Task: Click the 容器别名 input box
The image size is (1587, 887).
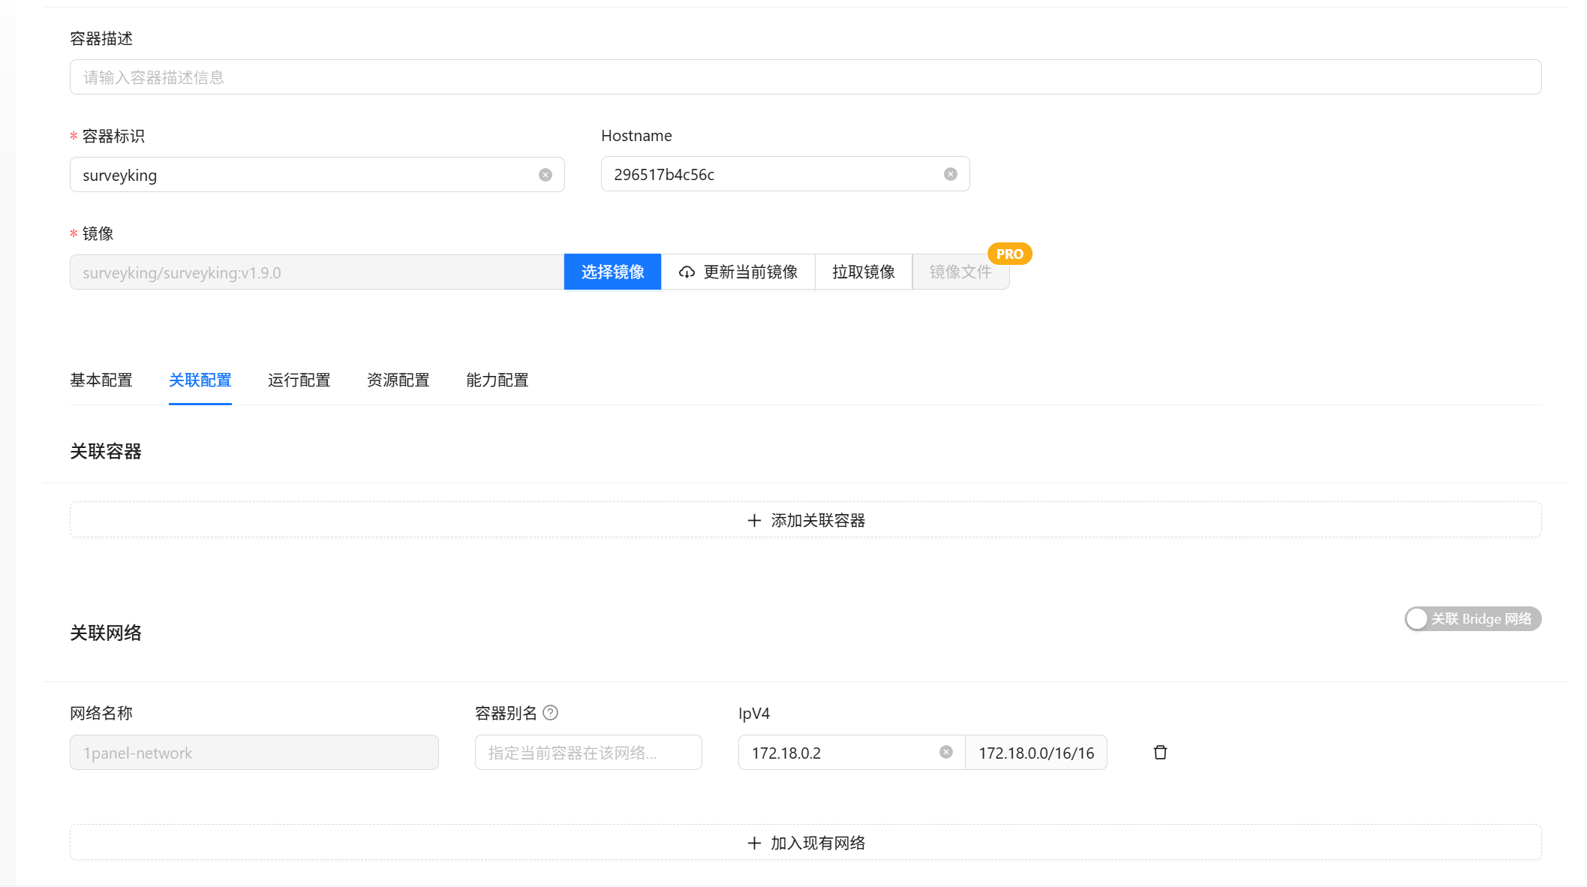Action: (588, 753)
